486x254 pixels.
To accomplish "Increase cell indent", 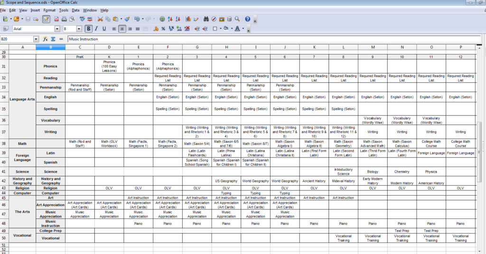I will tap(205, 29).
